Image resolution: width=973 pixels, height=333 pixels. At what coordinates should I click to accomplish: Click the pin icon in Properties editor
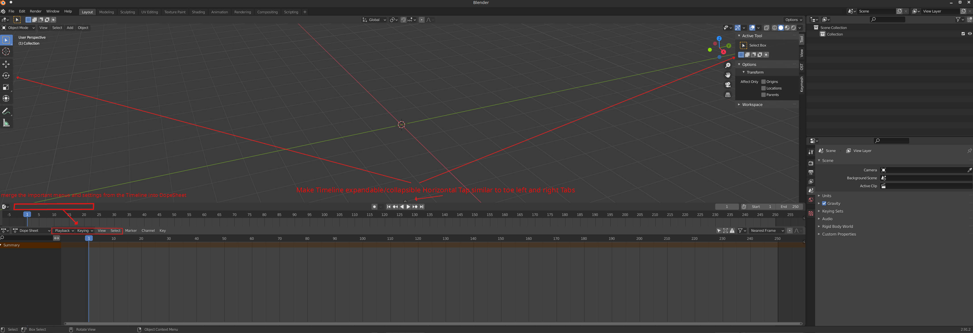pos(969,151)
